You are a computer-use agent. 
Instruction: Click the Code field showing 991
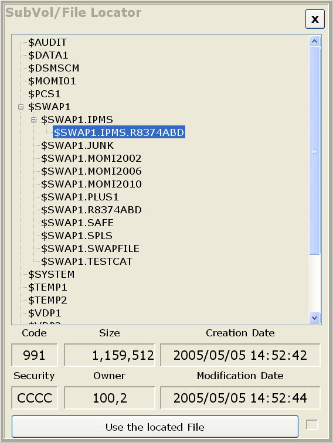[x=34, y=355]
